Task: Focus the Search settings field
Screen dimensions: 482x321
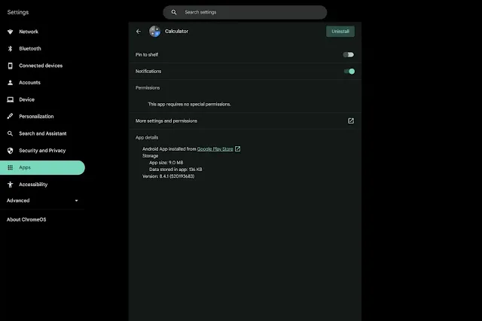Action: 245,12
